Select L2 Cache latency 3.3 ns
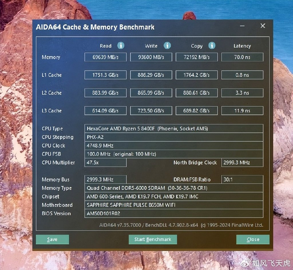Screen dimensions: 293x270 coord(242,93)
